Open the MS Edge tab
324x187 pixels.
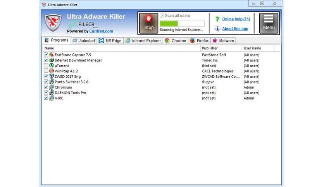pyautogui.click(x=110, y=41)
